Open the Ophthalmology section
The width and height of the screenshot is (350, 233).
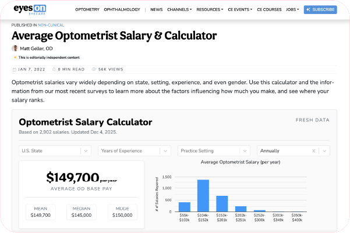[x=122, y=9]
